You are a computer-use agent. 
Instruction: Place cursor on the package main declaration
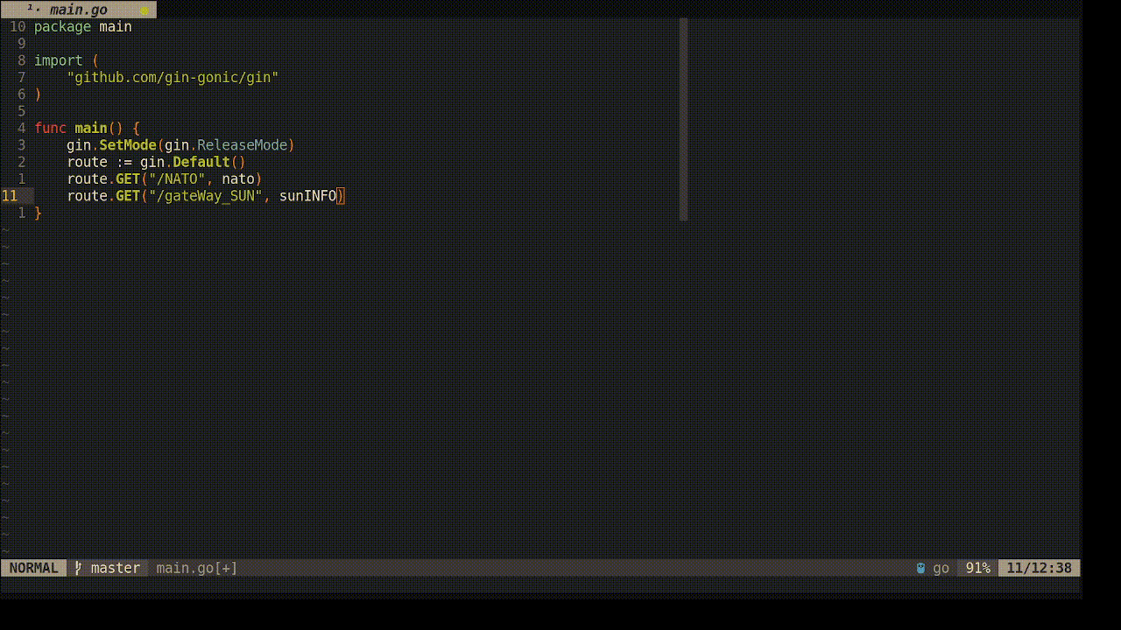point(82,26)
